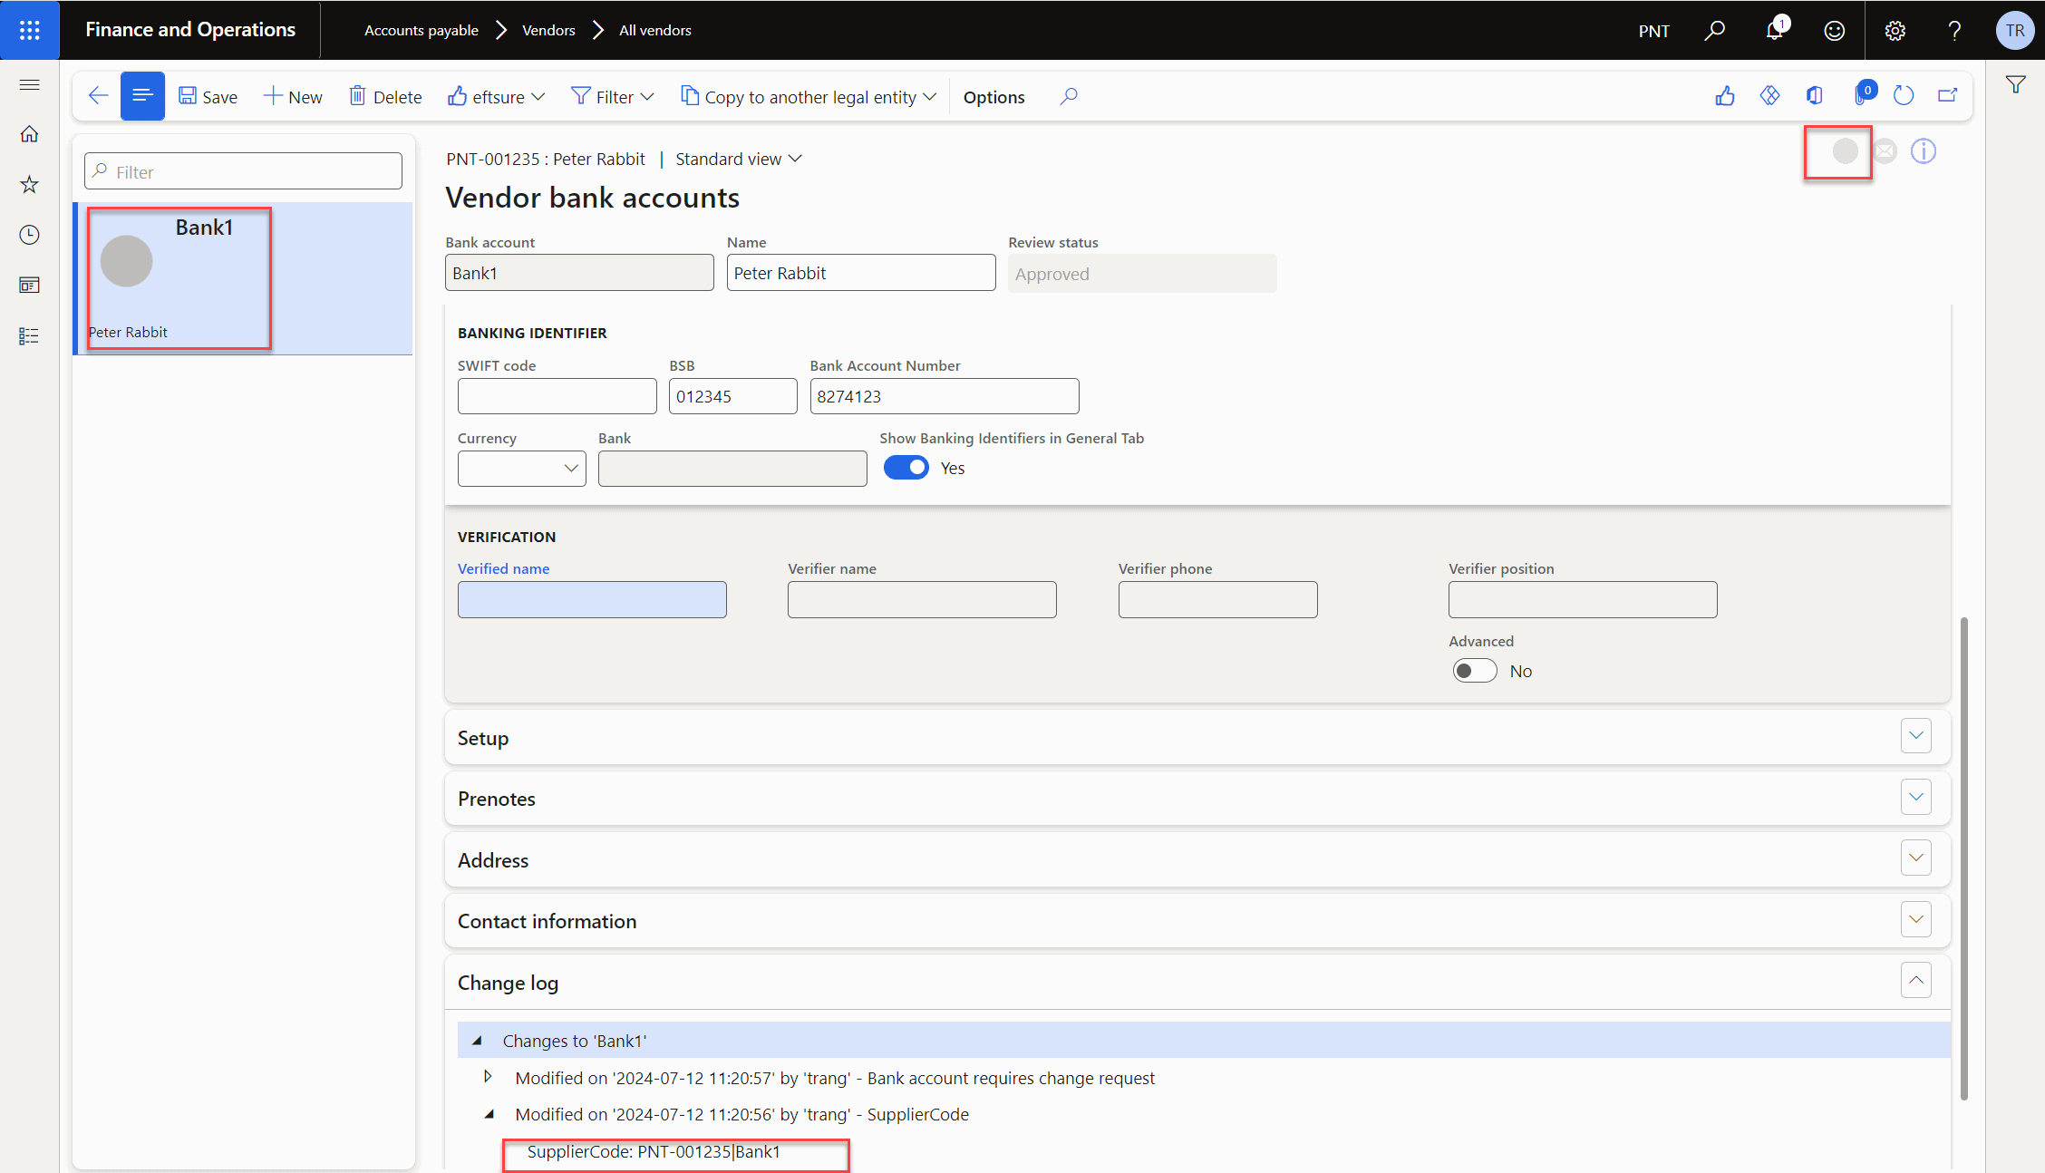Expand the navigation pane hamburger
Image resolution: width=2045 pixels, height=1173 pixels.
(30, 84)
